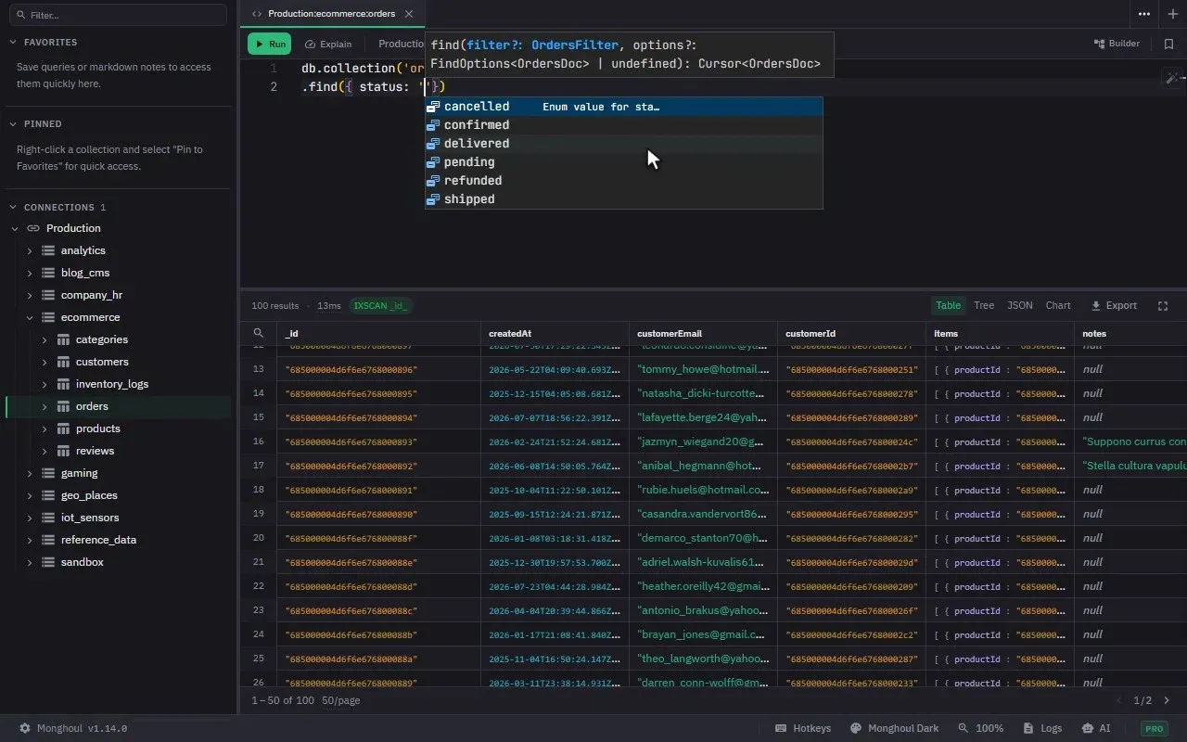Switch results to Chart view

point(1058,305)
